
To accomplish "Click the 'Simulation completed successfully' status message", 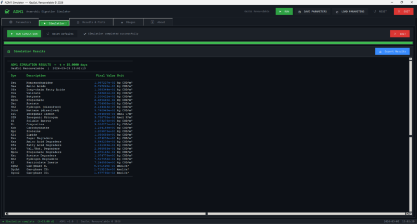I will pos(111,34).
